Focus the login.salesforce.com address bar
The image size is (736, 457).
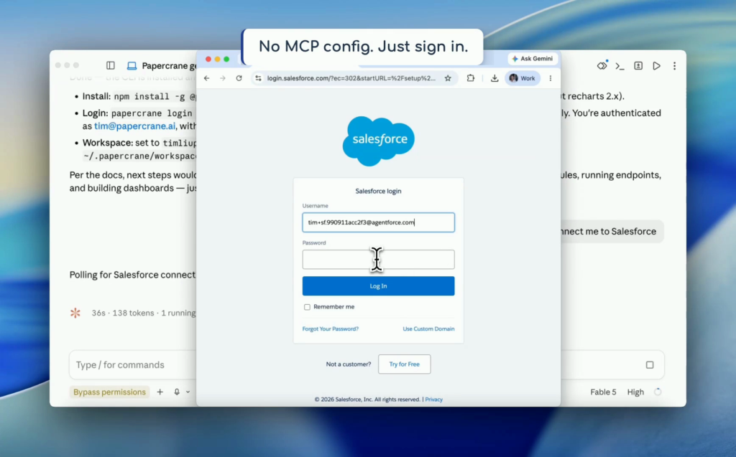coord(351,78)
